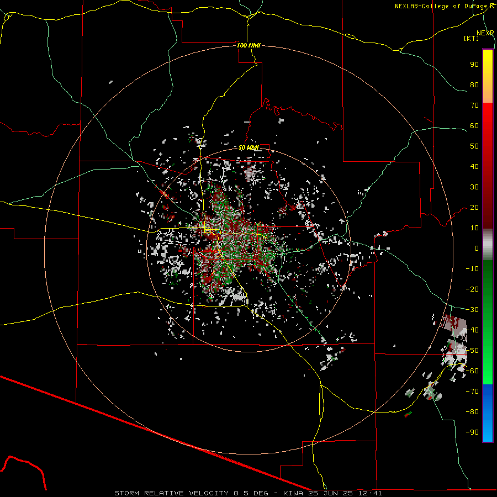The image size is (497, 497).
Task: Click the 60 value on velocity scale
Action: pos(474,125)
